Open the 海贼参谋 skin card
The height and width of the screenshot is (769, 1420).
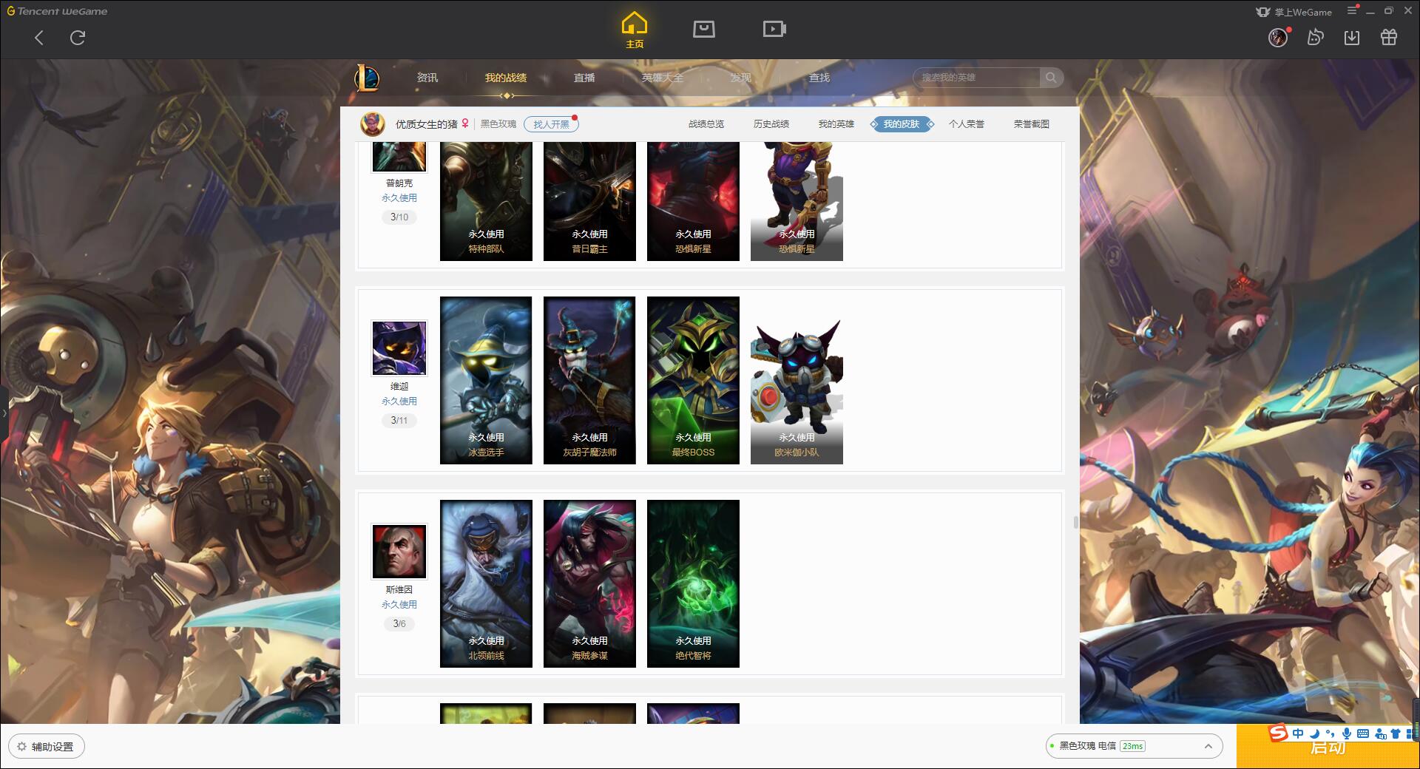click(589, 583)
